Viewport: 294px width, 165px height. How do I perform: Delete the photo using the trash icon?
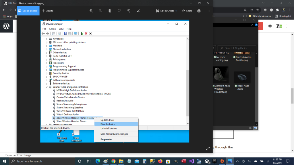[x=110, y=11]
